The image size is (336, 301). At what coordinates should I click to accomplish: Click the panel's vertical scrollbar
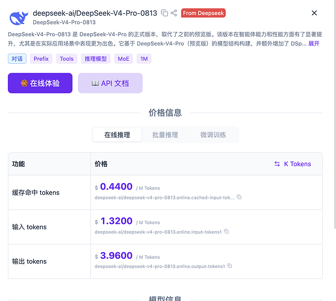335,114
